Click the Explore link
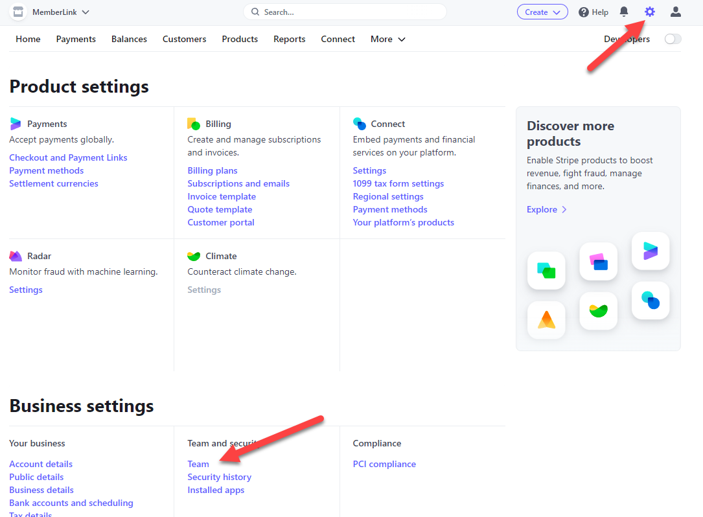This screenshot has height=517, width=703. 542,209
